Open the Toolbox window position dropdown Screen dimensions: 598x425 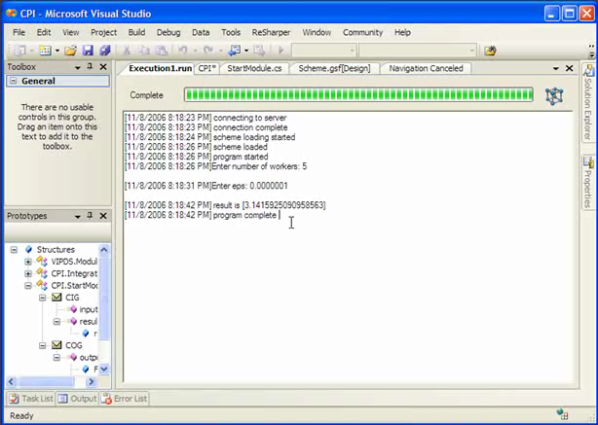[77, 67]
